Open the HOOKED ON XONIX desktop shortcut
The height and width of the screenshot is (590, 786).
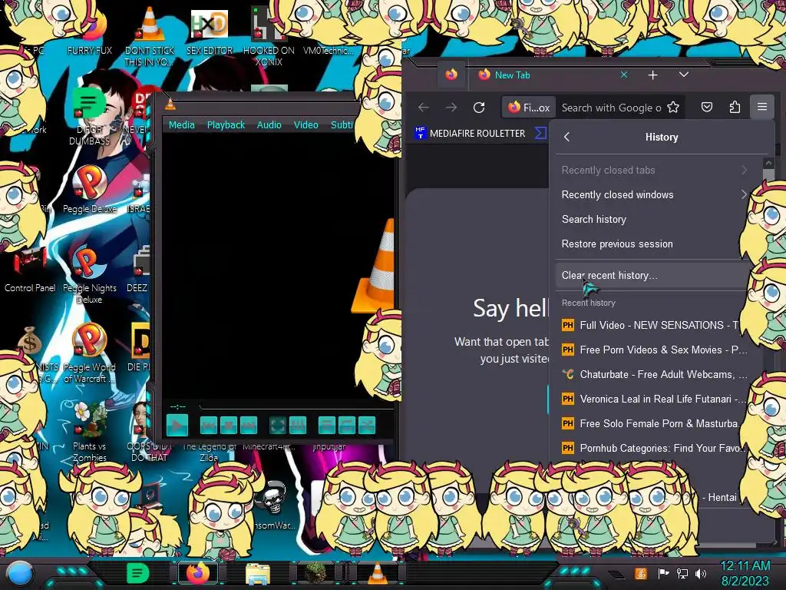point(269,36)
